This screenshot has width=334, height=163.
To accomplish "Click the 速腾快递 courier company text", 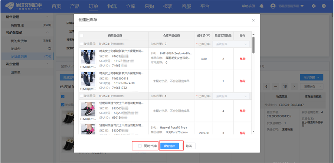I will 287,129.
